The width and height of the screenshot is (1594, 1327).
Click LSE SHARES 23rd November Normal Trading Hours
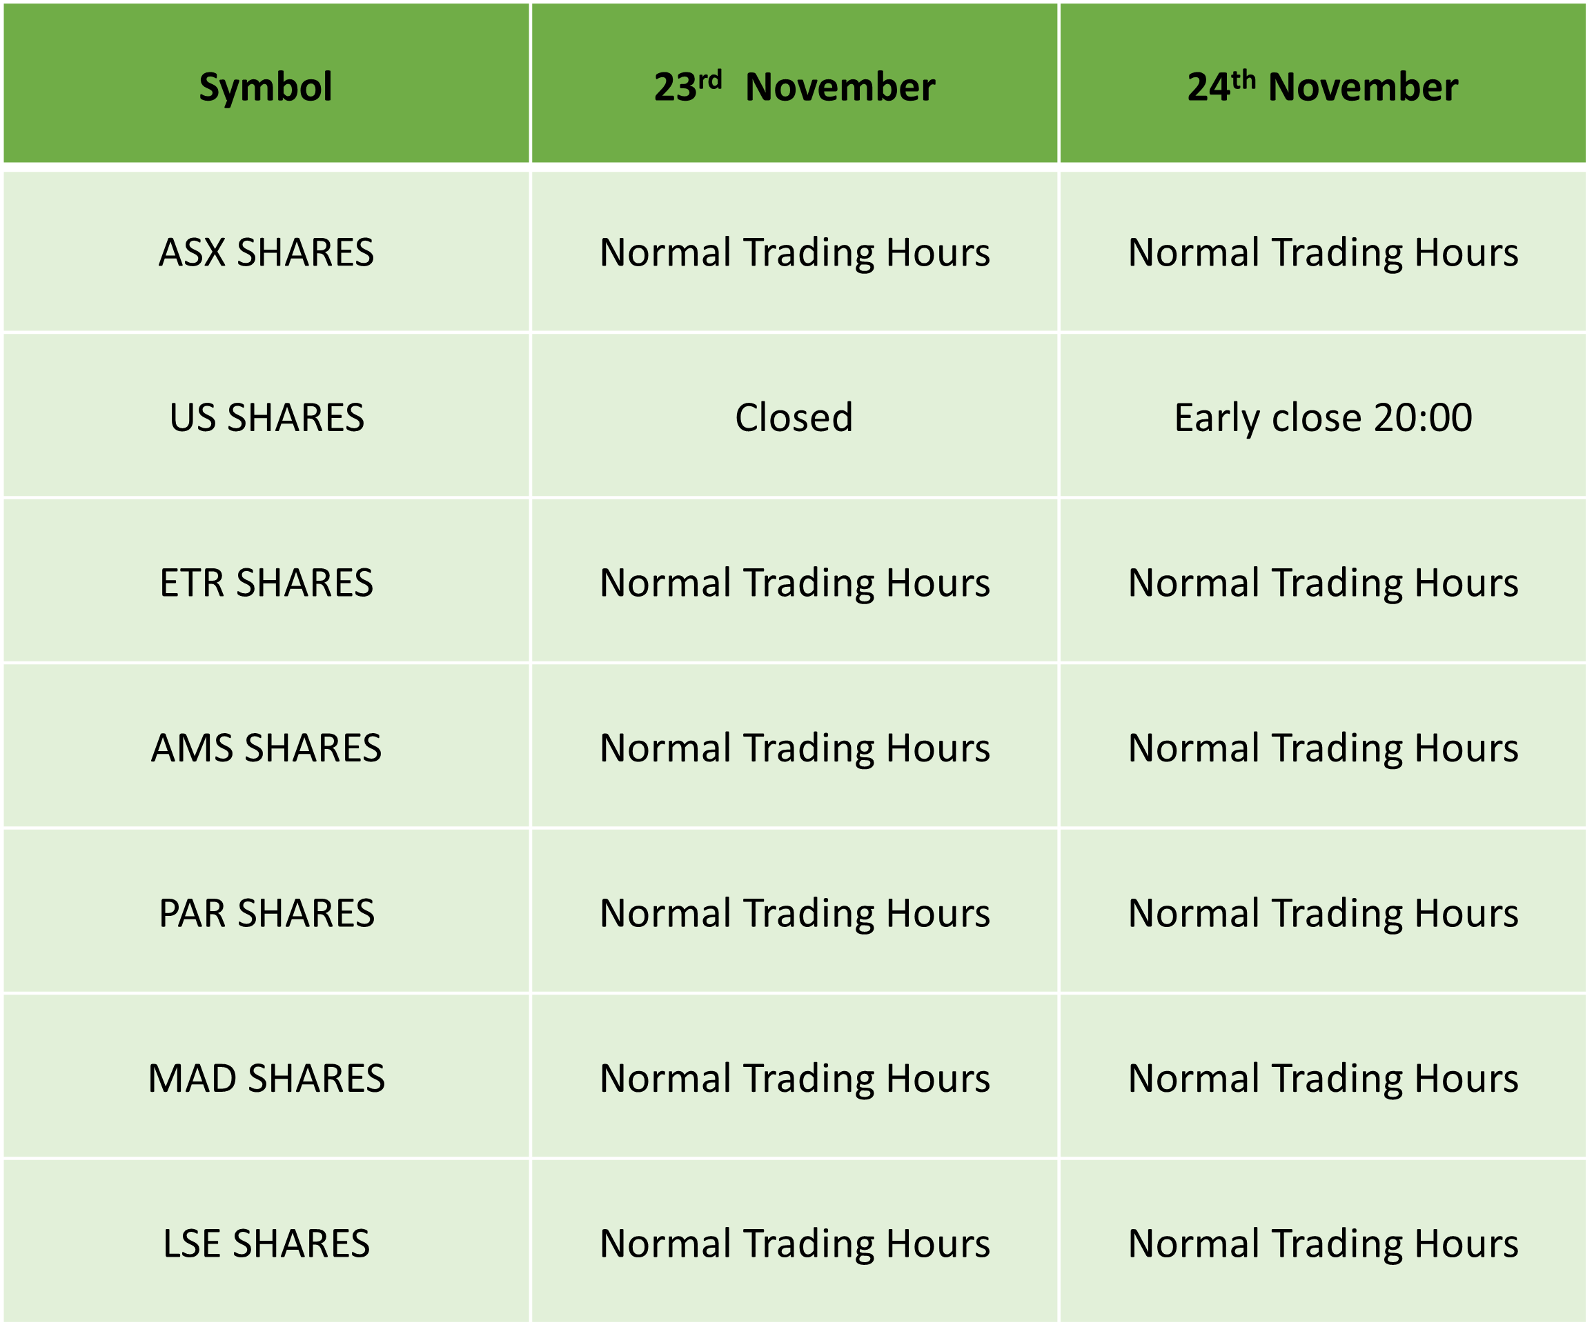click(x=794, y=1244)
